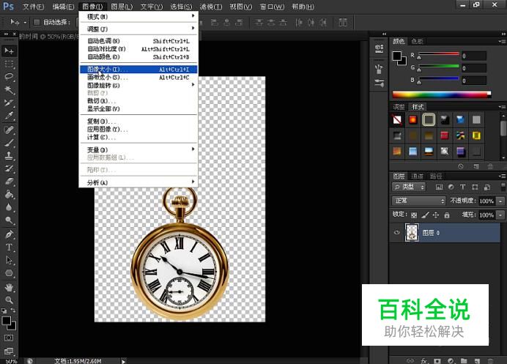Choose Image Size from Image menu

point(138,69)
